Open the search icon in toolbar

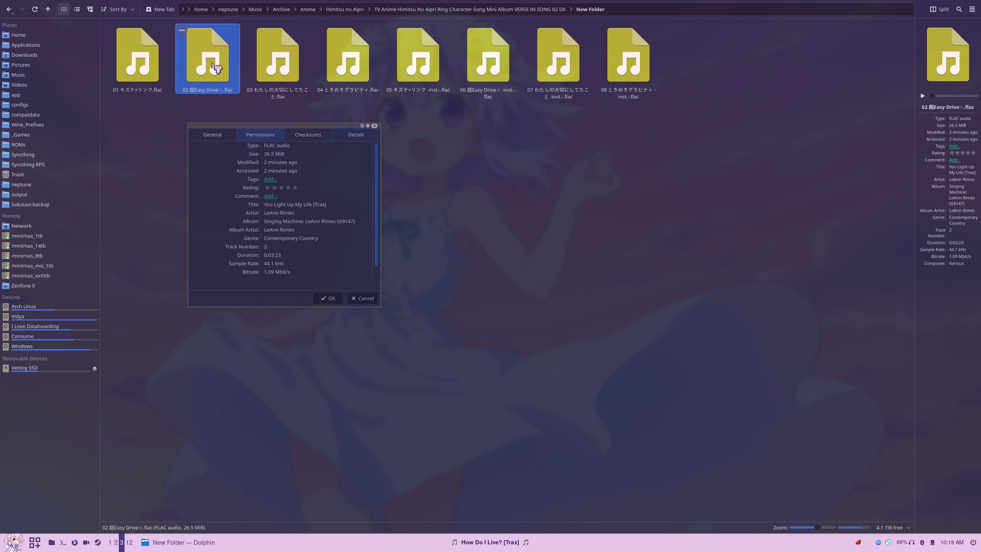959,9
